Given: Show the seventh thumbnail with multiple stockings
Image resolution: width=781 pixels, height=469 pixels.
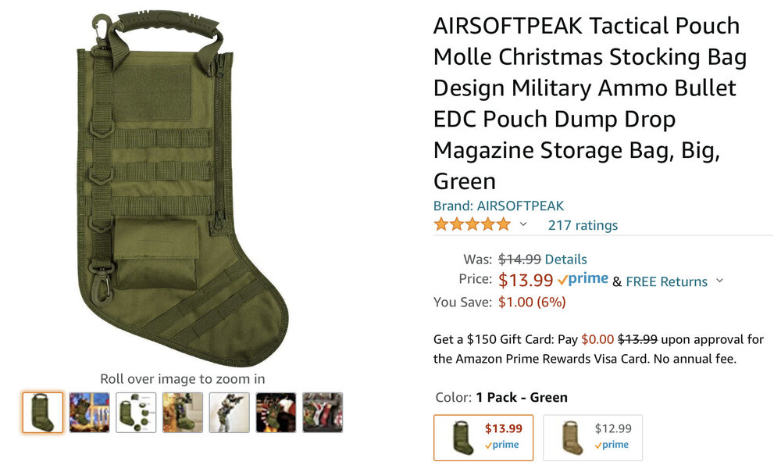Looking at the screenshot, I should click(323, 413).
